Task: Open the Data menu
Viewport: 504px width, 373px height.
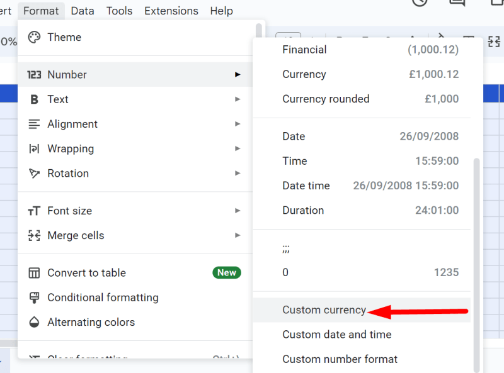Action: click(x=83, y=11)
